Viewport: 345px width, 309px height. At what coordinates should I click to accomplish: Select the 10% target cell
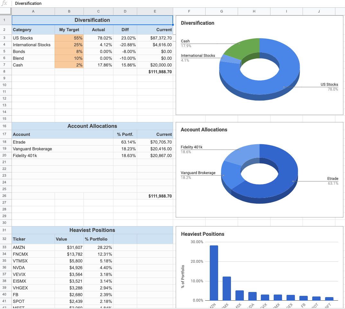point(69,58)
